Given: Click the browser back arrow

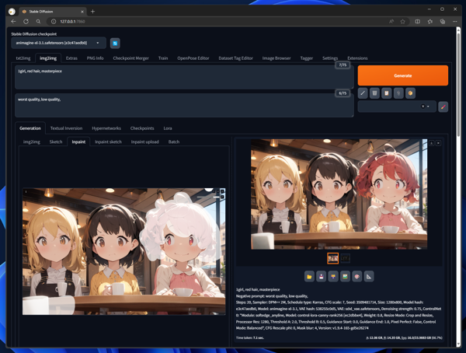Looking at the screenshot, I should coord(13,22).
